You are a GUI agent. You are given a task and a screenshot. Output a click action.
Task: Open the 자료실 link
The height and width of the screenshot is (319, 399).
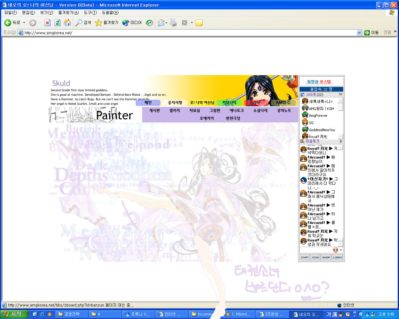pos(195,111)
